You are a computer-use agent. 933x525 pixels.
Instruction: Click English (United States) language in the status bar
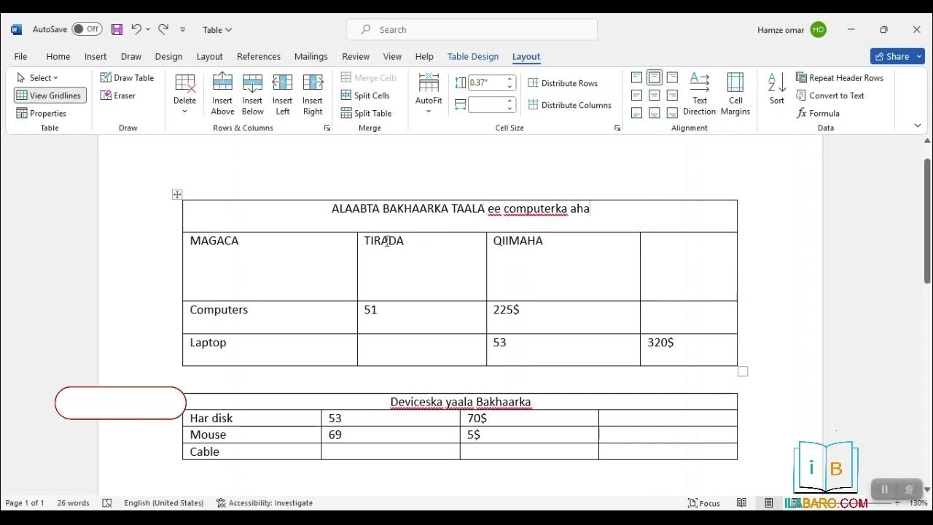point(164,503)
